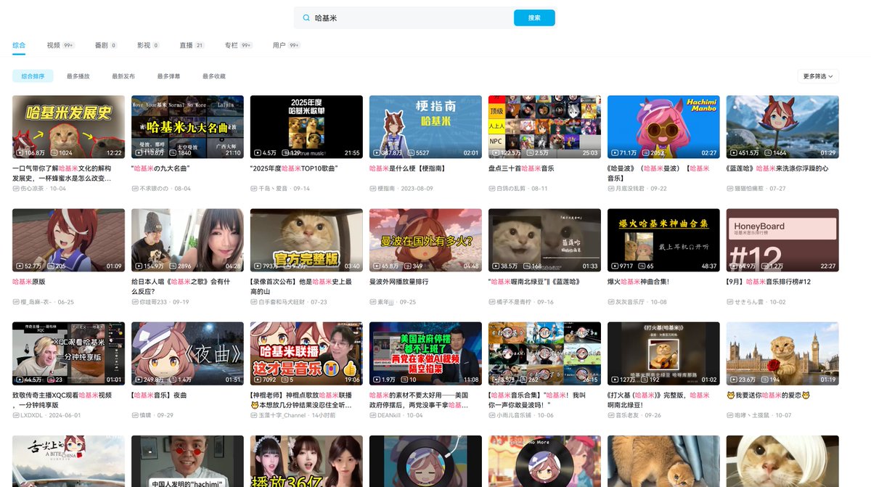
Task: Open title "哈基米の九大名曲"
Action: [160, 168]
